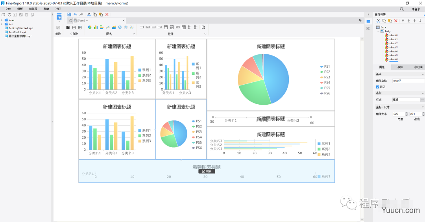Open the 模板 menu
The width and height of the screenshot is (425, 222).
(20, 9)
